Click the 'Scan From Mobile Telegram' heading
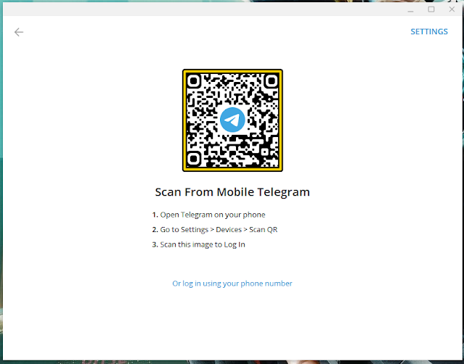Image resolution: width=464 pixels, height=364 pixels. pyautogui.click(x=232, y=192)
